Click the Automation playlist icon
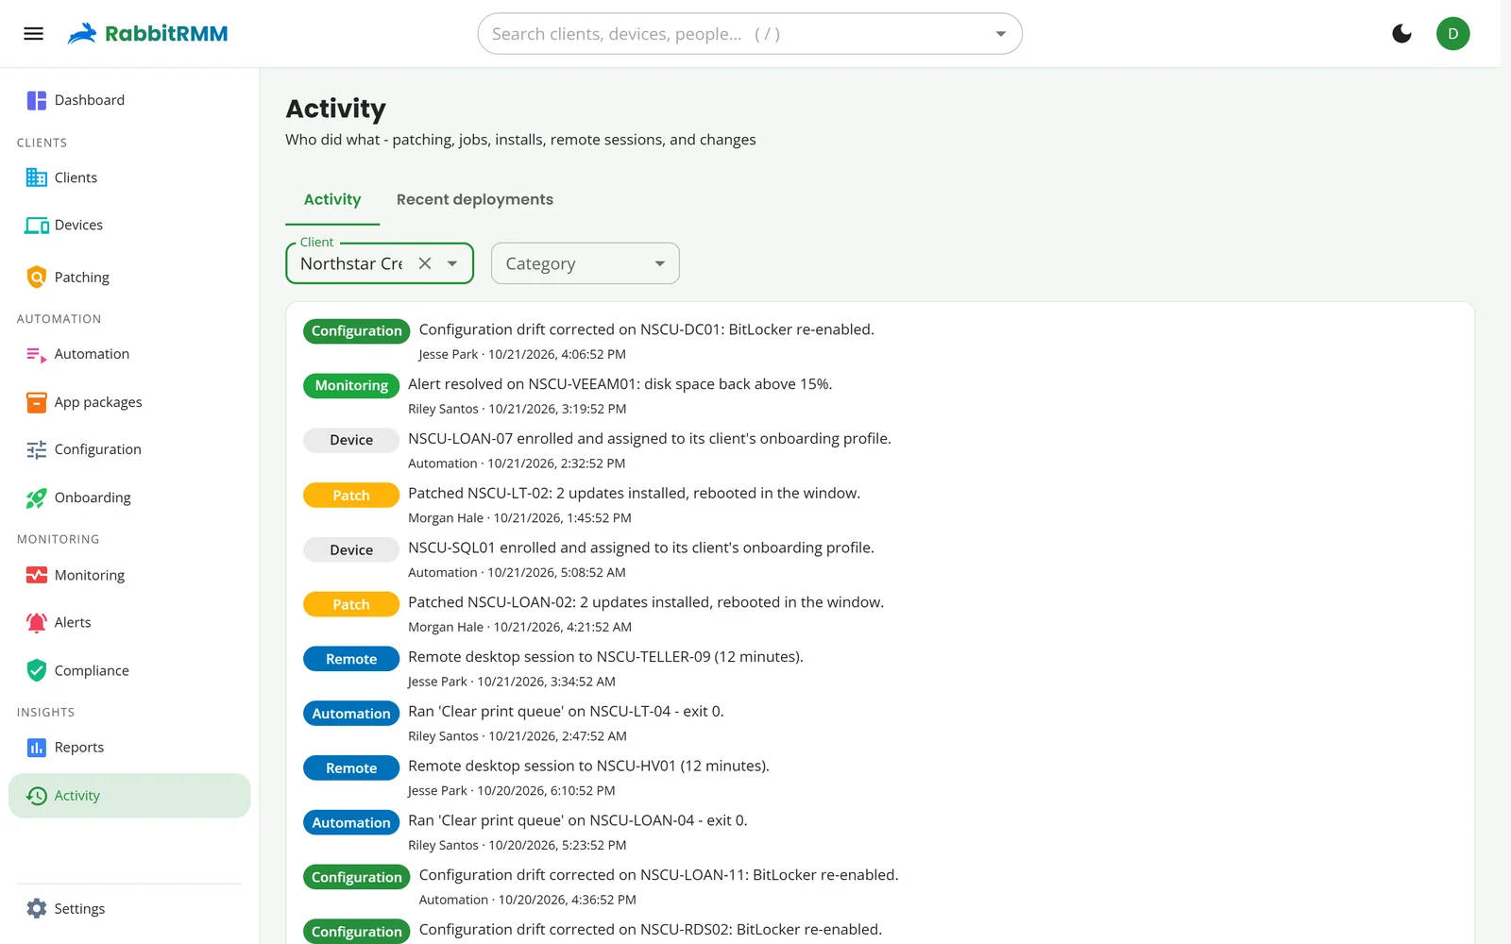This screenshot has height=944, width=1511. coord(37,354)
